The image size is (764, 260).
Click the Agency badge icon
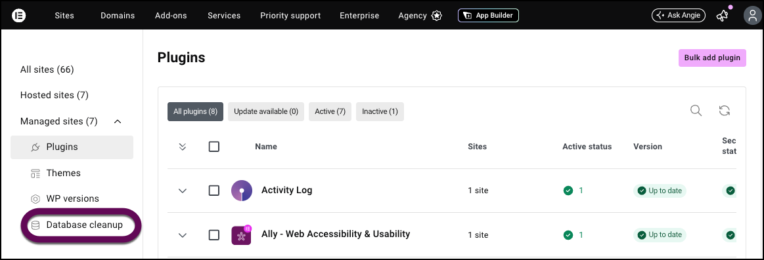coord(437,16)
